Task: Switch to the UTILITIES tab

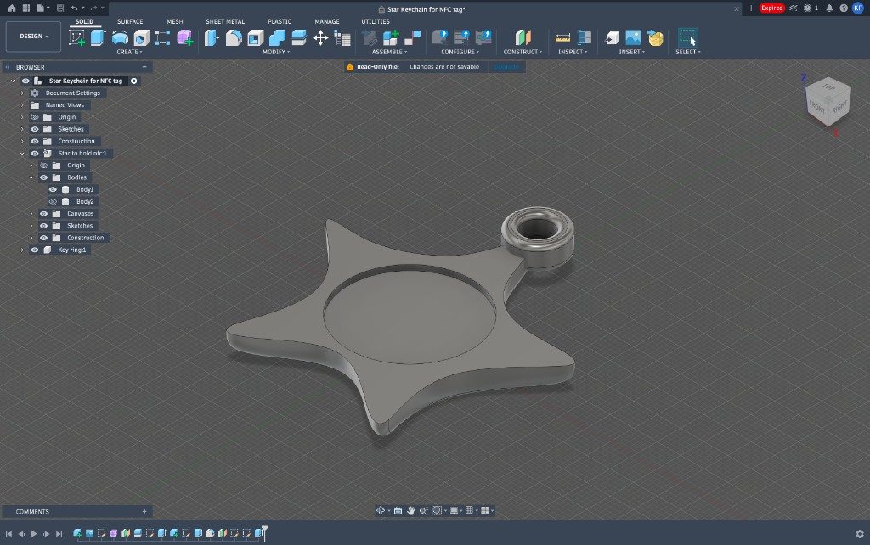Action: [x=376, y=21]
